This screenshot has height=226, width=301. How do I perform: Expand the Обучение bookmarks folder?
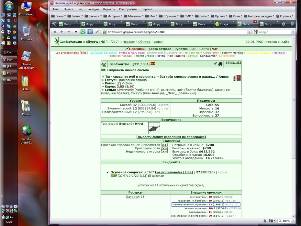coord(169,16)
